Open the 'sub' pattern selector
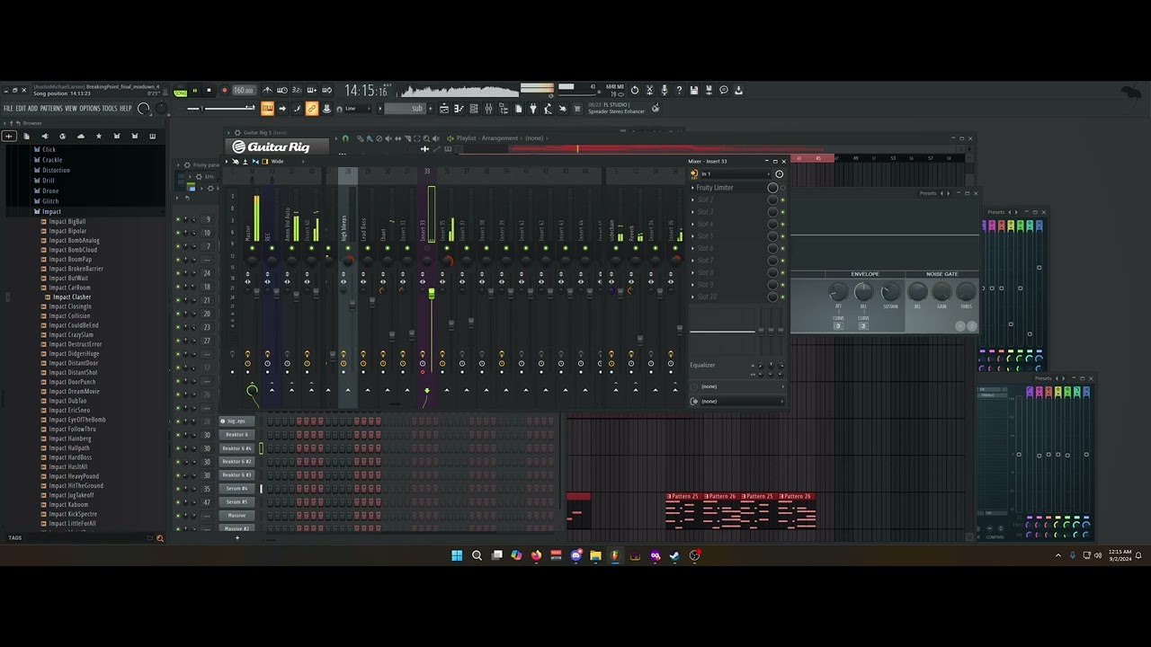 405,109
